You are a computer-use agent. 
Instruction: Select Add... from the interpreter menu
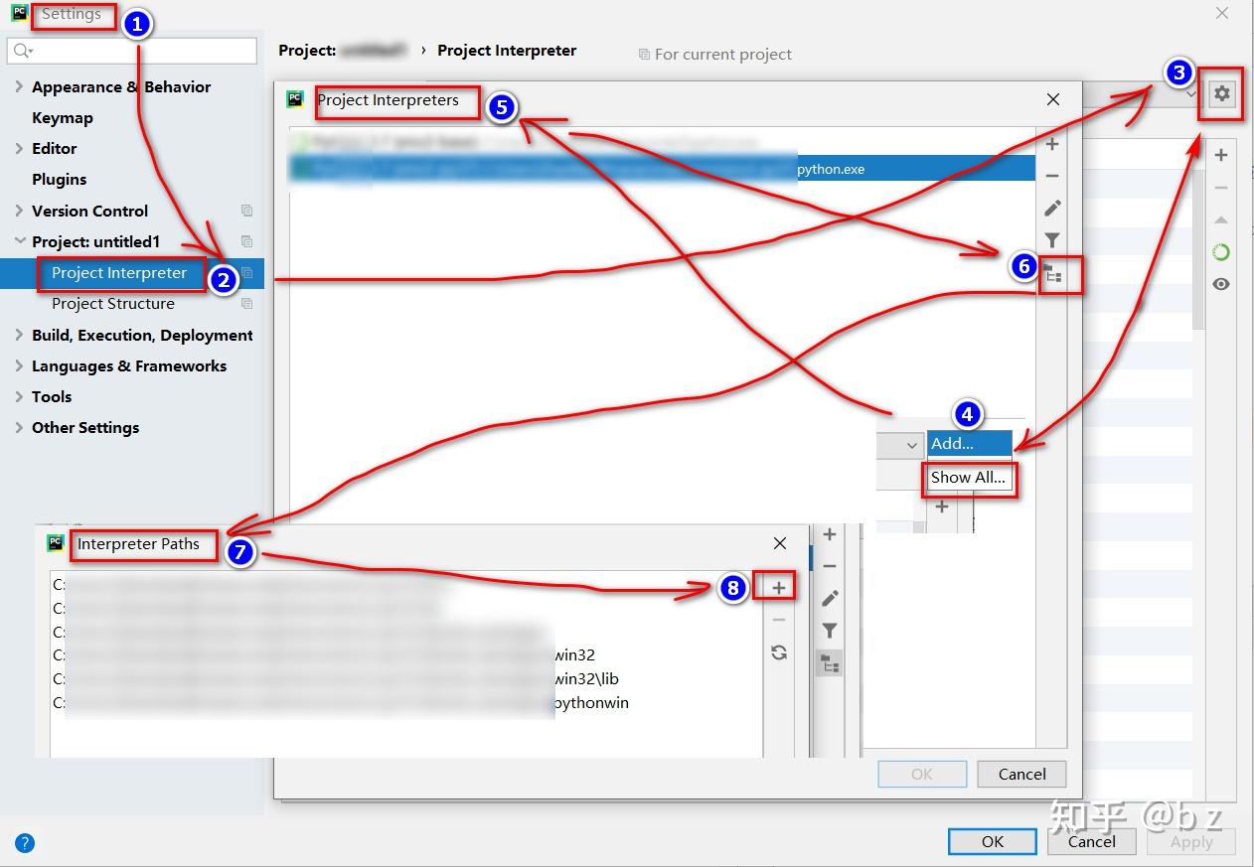click(x=967, y=443)
